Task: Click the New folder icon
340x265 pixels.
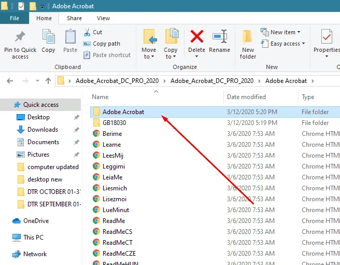Action: [x=247, y=36]
